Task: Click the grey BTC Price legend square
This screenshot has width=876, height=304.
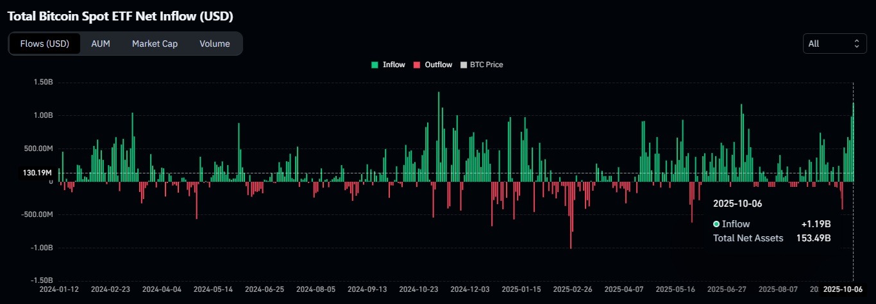Action: tap(464, 65)
